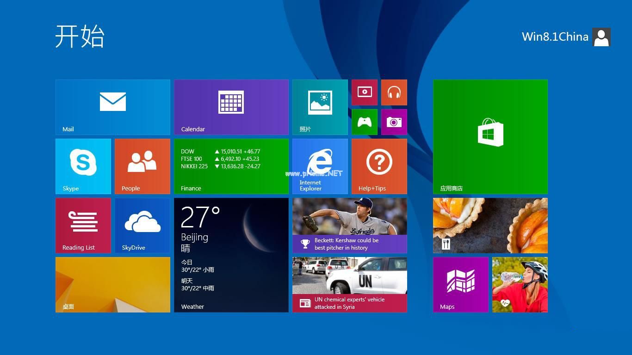
Task: Open the Mail app tile
Action: click(x=112, y=106)
